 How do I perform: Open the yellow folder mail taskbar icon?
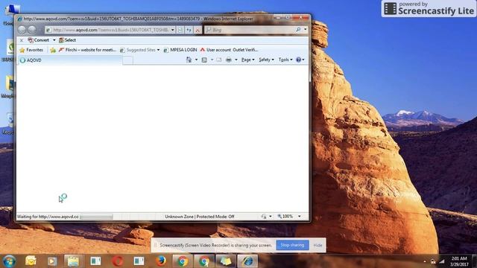point(31,261)
